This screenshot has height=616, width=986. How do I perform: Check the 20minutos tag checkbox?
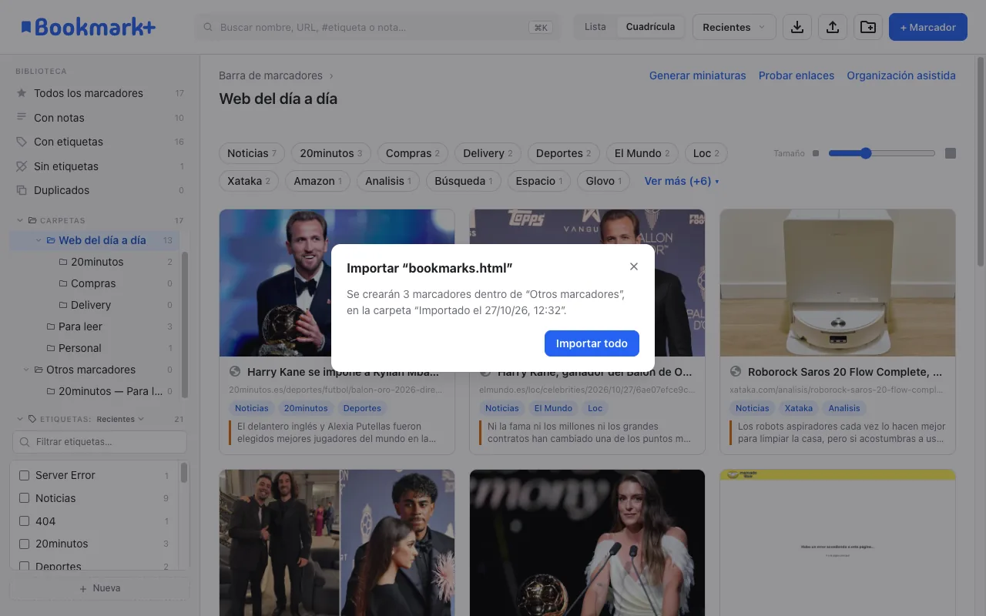(24, 544)
